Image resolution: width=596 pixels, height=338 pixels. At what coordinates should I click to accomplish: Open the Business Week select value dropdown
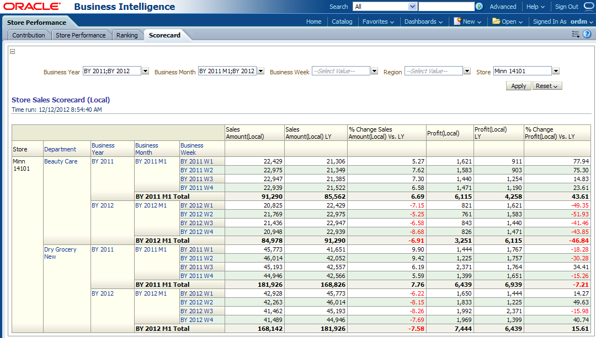click(x=374, y=71)
